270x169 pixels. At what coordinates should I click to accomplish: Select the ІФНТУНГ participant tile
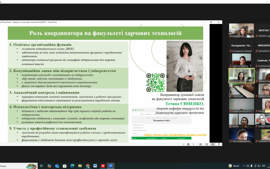(263, 30)
